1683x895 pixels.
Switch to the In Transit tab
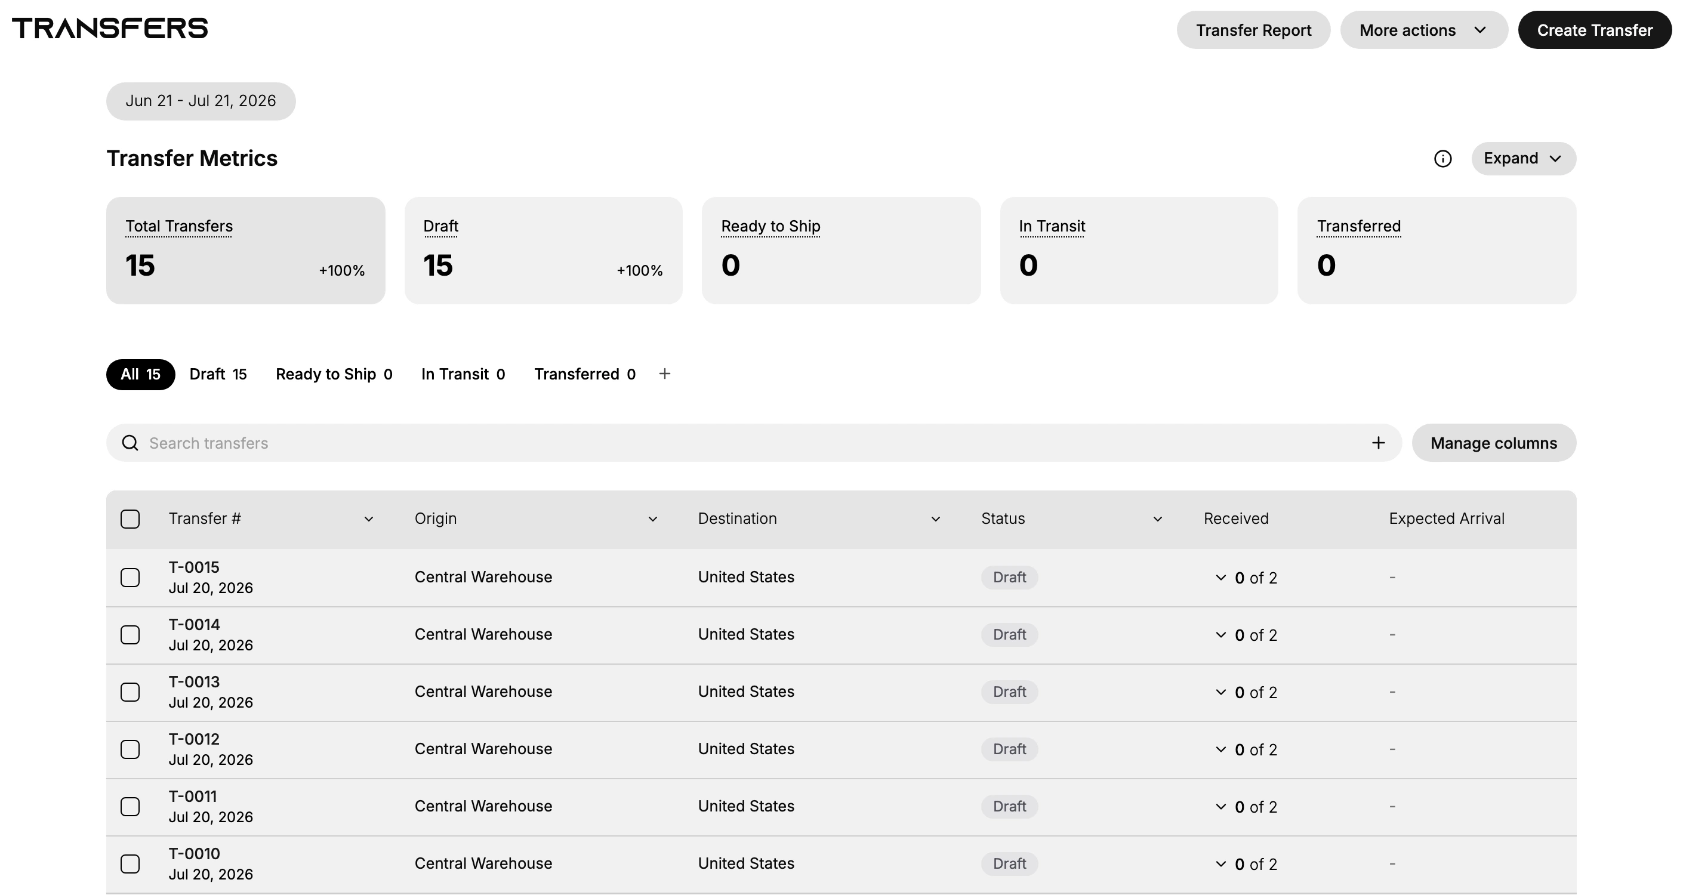coord(463,374)
